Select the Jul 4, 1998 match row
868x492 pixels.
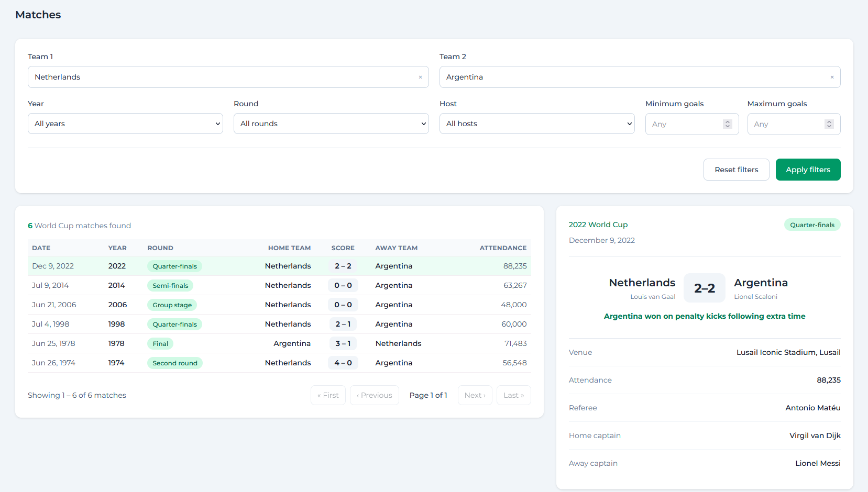point(279,324)
